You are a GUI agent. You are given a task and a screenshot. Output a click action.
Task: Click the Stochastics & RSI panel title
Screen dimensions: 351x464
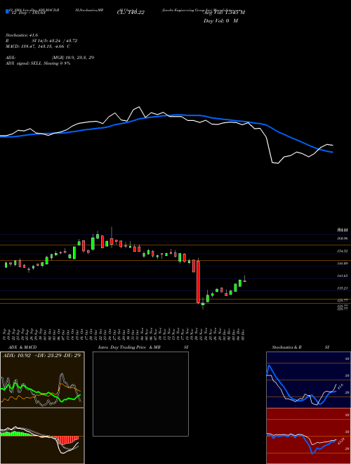[x=300, y=347]
